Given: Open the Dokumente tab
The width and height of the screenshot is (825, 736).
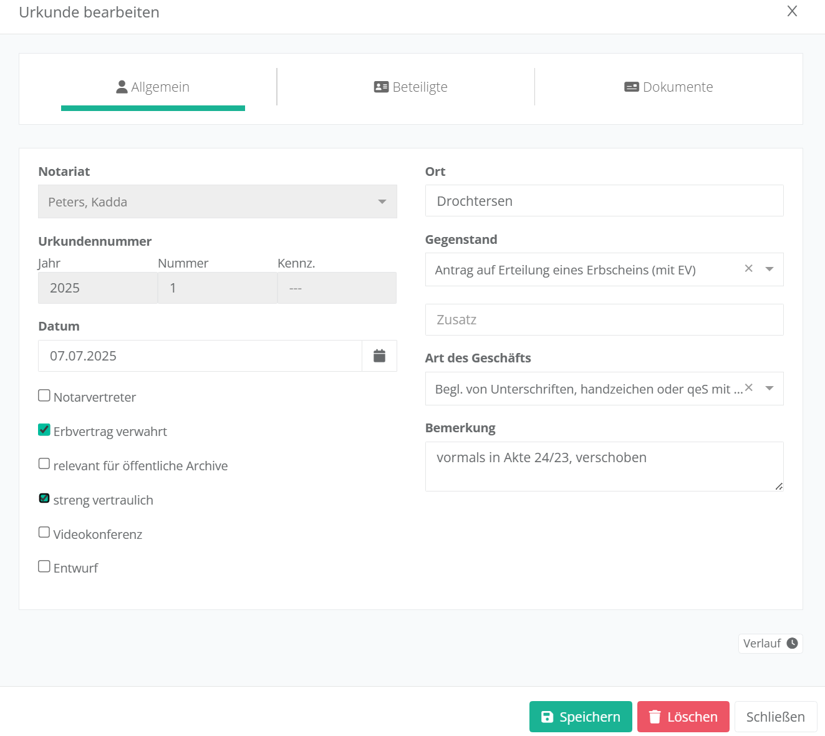Looking at the screenshot, I should pos(668,87).
